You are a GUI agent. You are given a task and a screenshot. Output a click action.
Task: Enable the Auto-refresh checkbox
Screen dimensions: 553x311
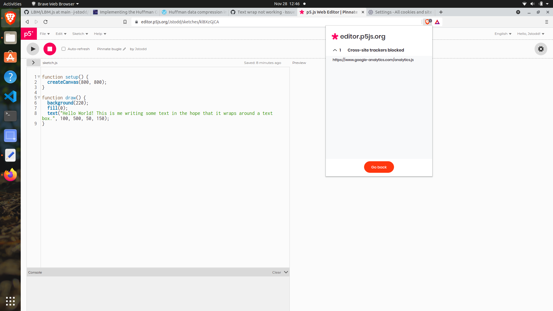(x=64, y=49)
